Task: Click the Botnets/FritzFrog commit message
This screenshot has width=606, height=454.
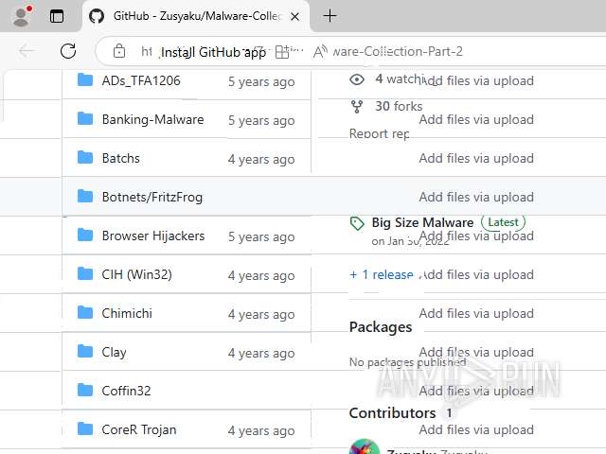Action: pyautogui.click(x=476, y=198)
